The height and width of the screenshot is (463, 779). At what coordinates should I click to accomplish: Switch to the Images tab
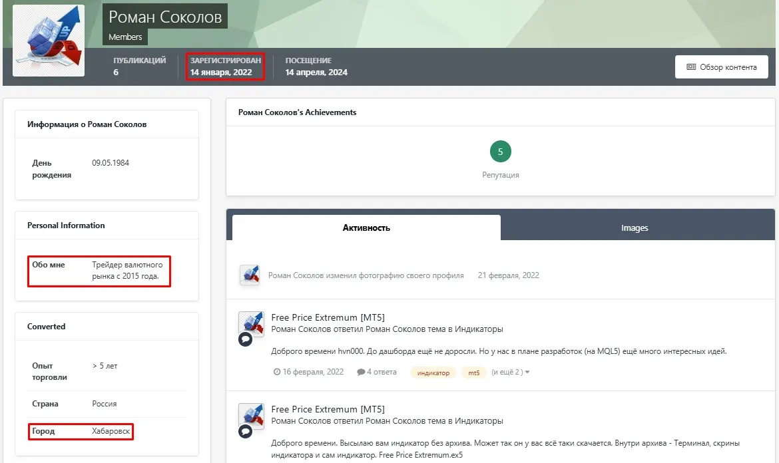(635, 228)
